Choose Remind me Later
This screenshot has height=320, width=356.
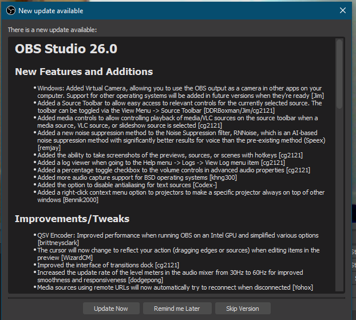click(177, 309)
